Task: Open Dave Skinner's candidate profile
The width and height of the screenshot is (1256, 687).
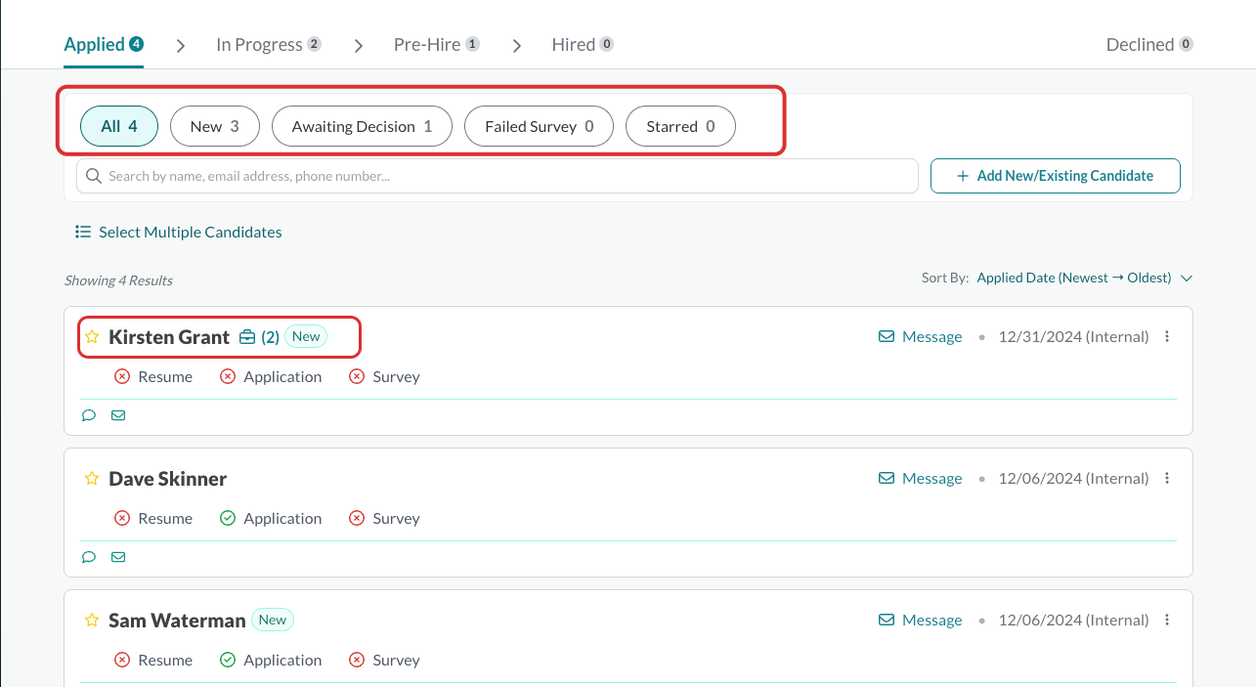Action: (168, 479)
